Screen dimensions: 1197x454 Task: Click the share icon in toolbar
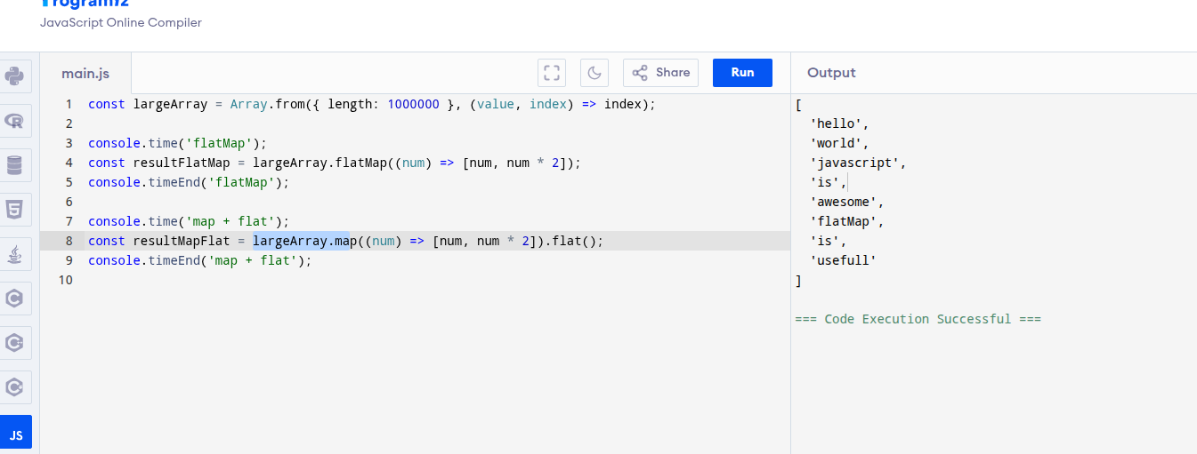coord(640,73)
